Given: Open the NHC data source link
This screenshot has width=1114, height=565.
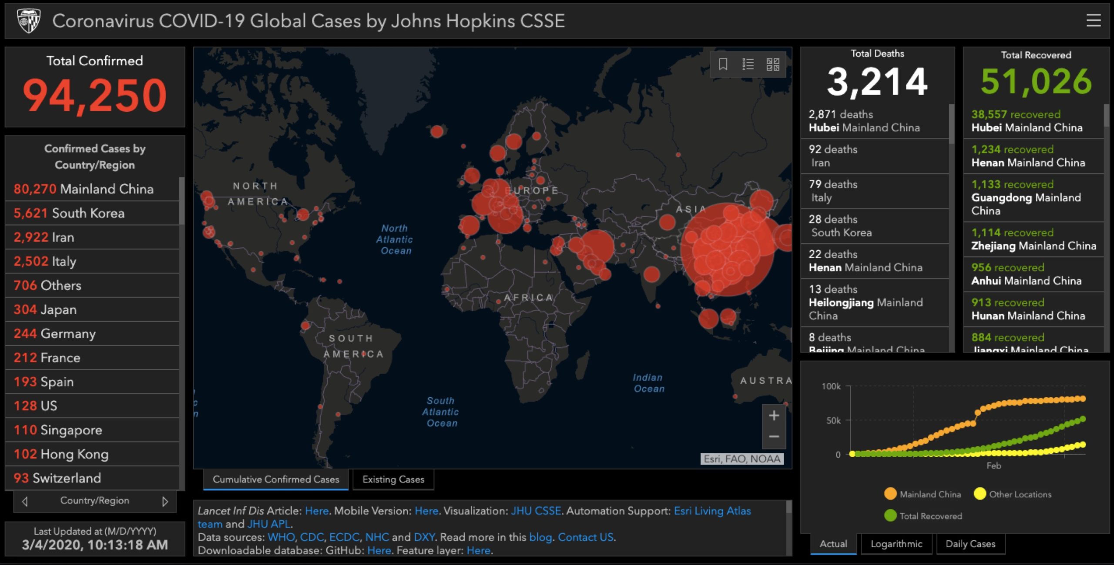Looking at the screenshot, I should (377, 537).
